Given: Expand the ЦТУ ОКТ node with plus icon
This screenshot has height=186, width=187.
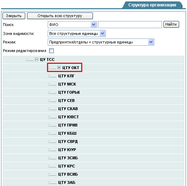Looking at the screenshot, I should click(x=59, y=68).
